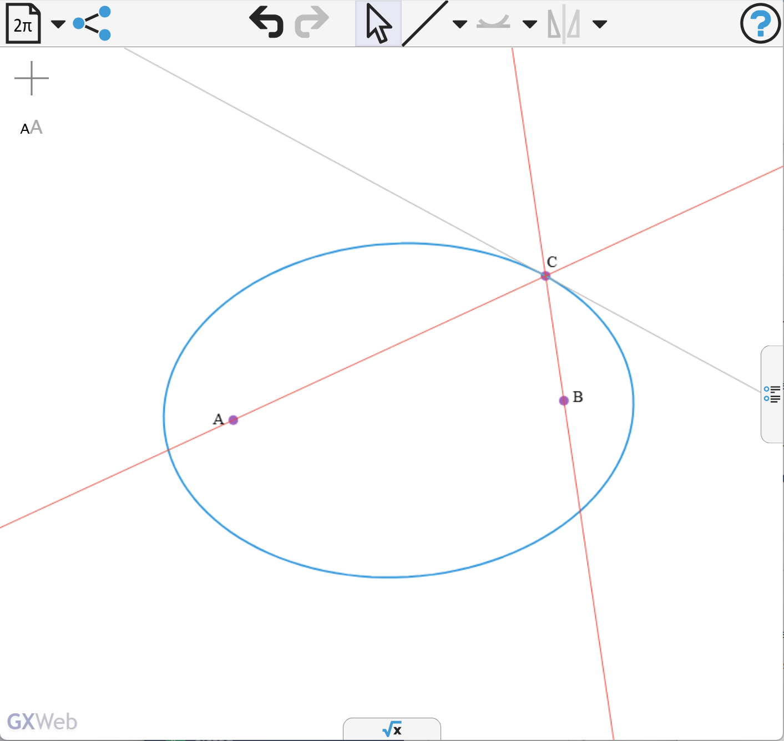Viewport: 784px width, 741px height.
Task: Select the arrow pointer tool
Action: (378, 24)
